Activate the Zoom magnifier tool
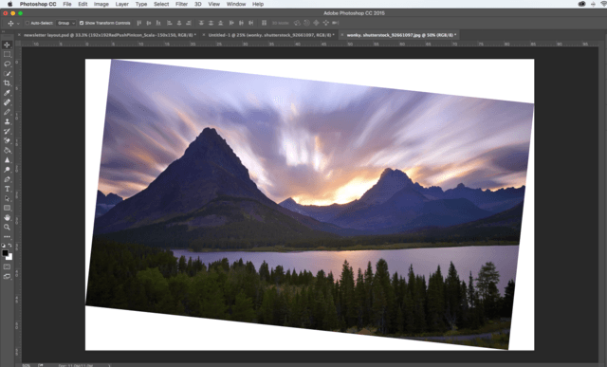This screenshot has width=607, height=367. [x=7, y=228]
